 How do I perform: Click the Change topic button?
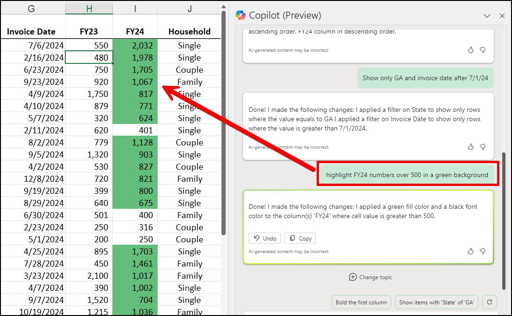(x=371, y=277)
